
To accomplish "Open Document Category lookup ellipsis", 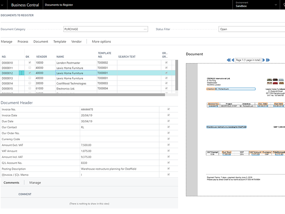I will 145,29.
